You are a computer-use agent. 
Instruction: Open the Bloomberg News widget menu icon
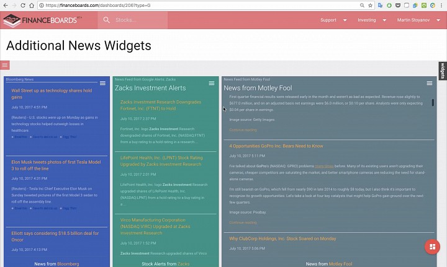(x=102, y=83)
